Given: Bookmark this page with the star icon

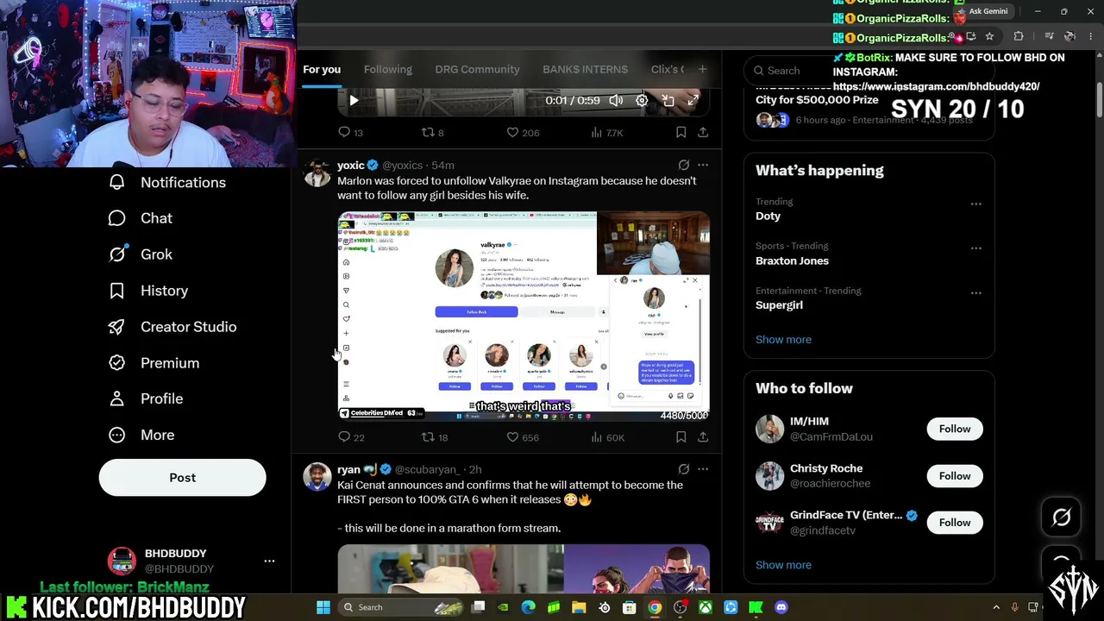Looking at the screenshot, I should 989,36.
